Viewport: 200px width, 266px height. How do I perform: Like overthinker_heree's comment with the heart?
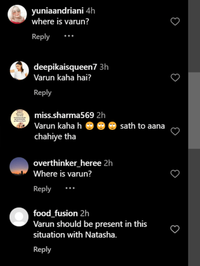coord(175,174)
